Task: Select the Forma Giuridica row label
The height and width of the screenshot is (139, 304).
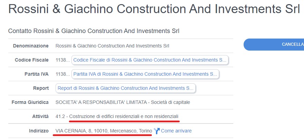Action: 30,102
